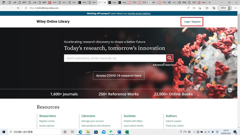The width and height of the screenshot is (240, 135).
Task: Switch to the 新建 browser tab
Action: tap(182, 2)
